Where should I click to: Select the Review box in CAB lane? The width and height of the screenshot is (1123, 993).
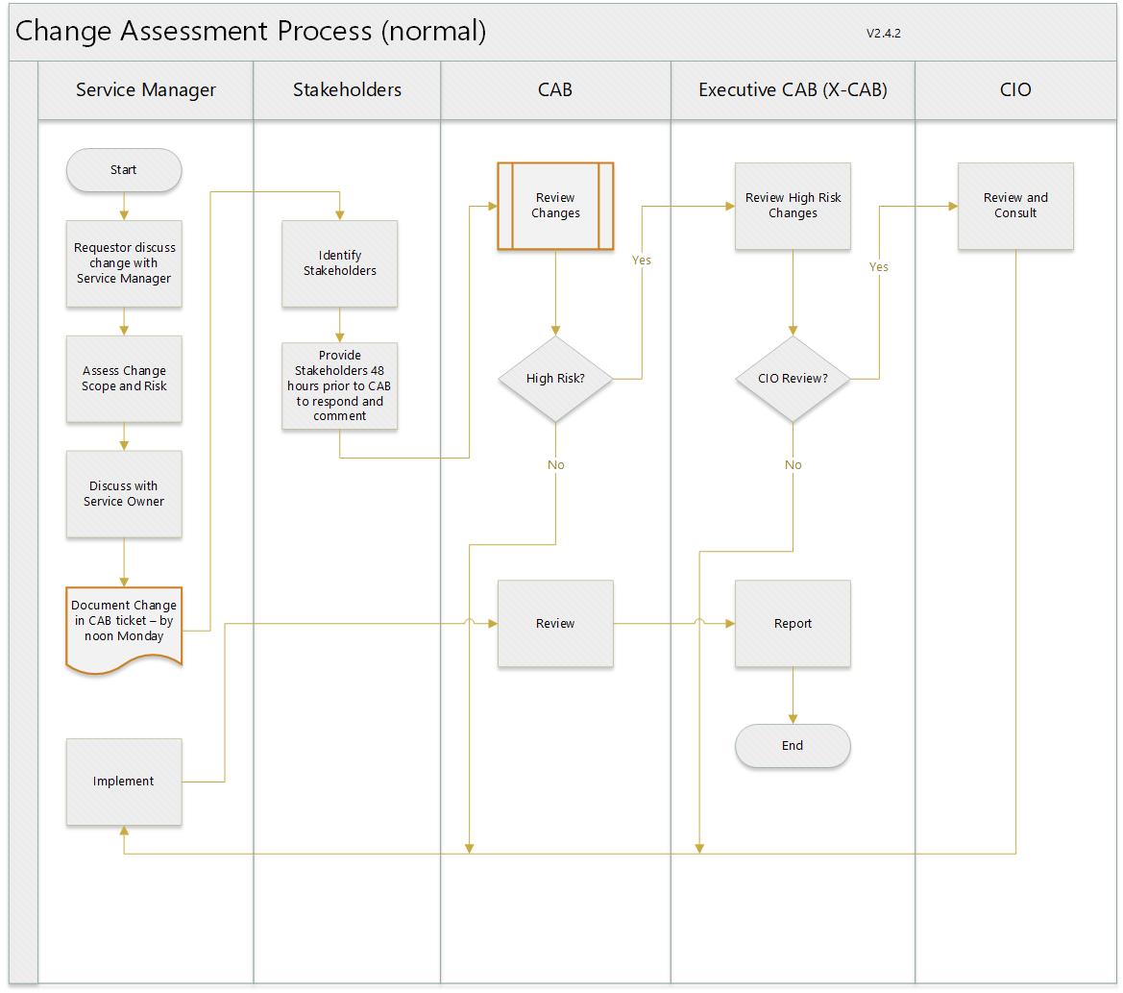click(x=555, y=624)
